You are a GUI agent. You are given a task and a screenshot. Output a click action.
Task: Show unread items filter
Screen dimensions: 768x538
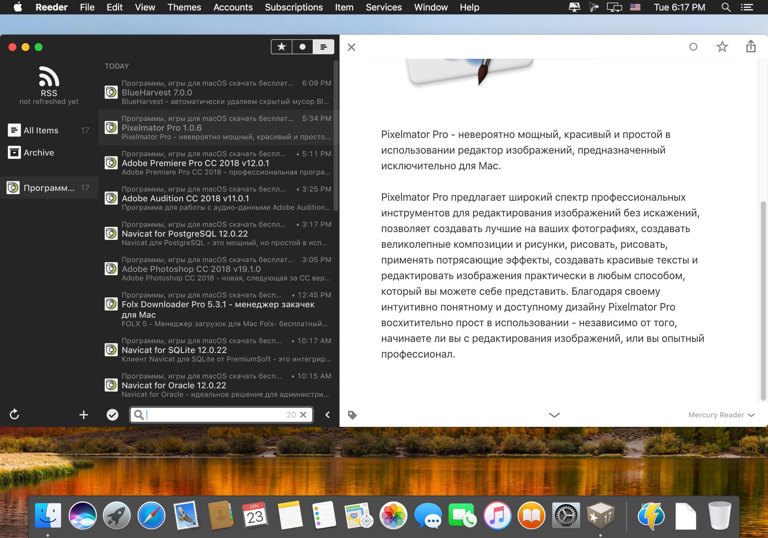(x=302, y=47)
